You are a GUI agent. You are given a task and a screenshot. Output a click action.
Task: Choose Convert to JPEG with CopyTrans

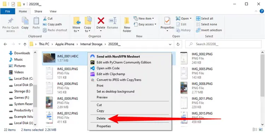pos(130,80)
